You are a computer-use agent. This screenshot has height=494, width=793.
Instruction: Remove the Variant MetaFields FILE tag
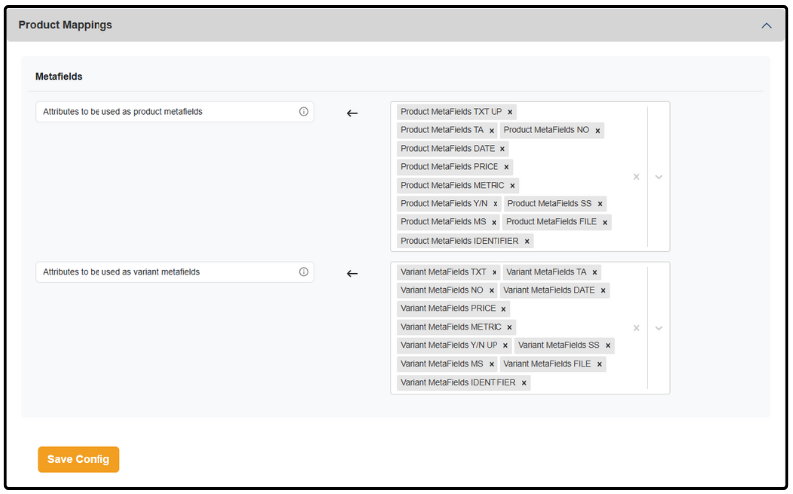[x=599, y=364]
